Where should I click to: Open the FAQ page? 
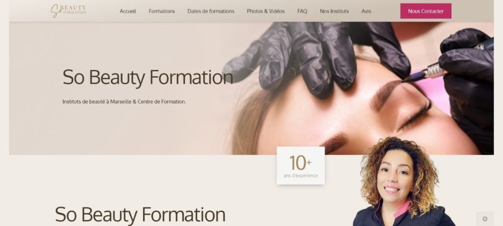(x=302, y=11)
